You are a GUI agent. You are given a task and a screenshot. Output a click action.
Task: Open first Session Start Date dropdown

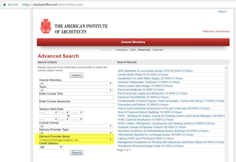tap(49, 112)
